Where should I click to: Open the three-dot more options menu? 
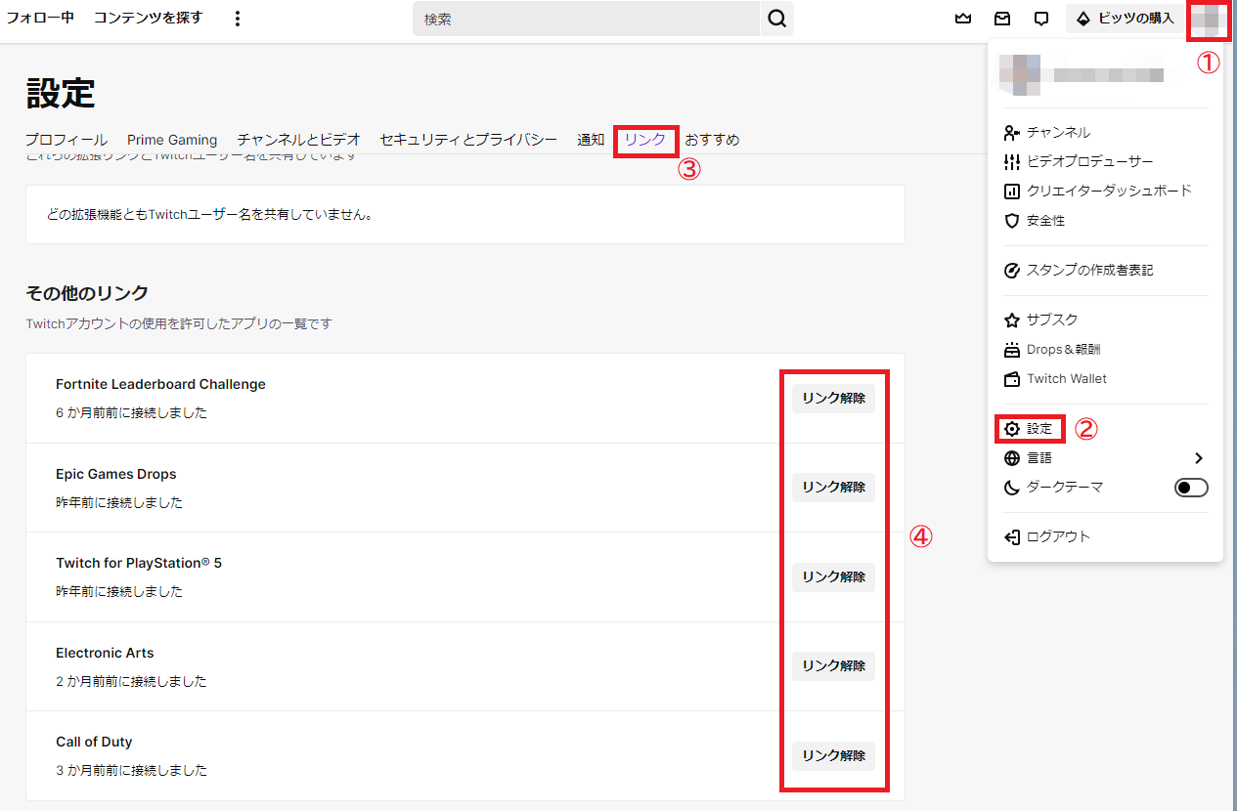(237, 19)
